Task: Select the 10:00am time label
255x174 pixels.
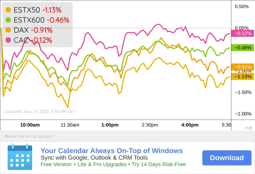Action: pos(30,125)
